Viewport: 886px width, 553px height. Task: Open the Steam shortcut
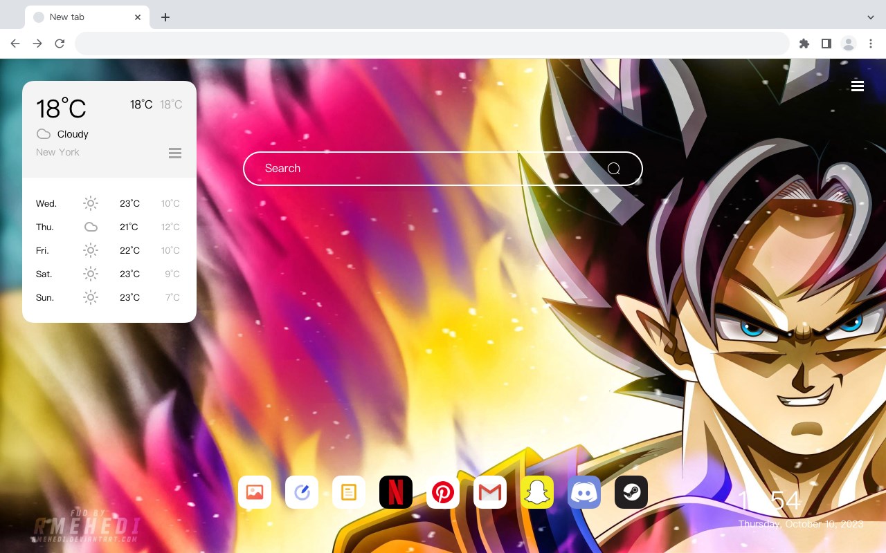click(x=631, y=492)
